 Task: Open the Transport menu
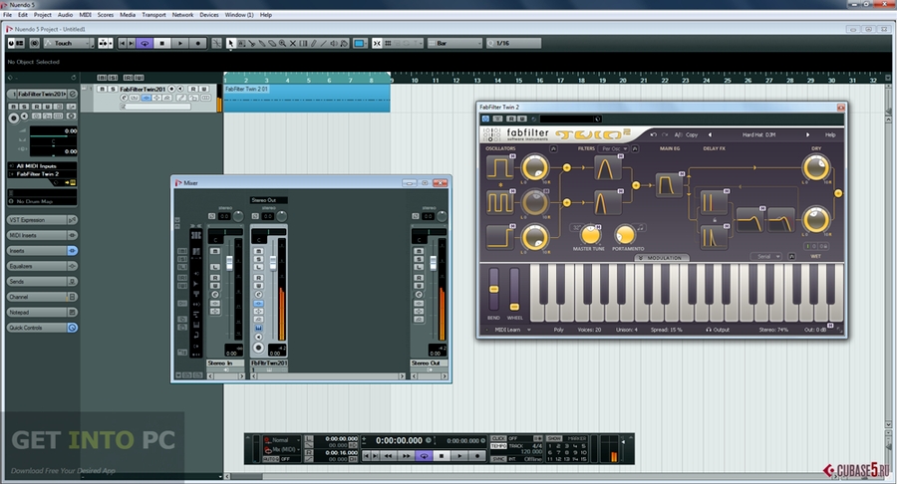(153, 15)
